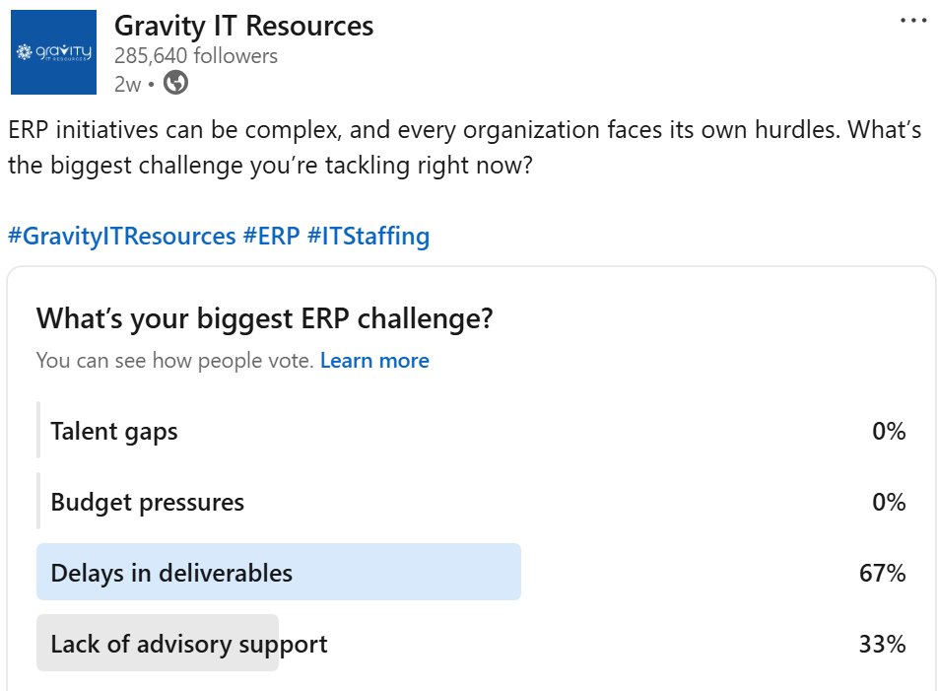Click the 2w post timestamp
Image resolution: width=938 pixels, height=691 pixels.
pyautogui.click(x=127, y=84)
